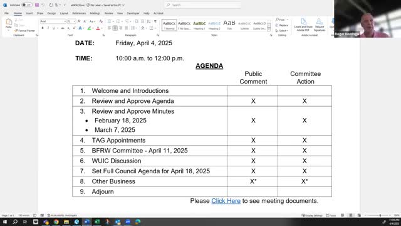Toggle the AutoSave switch
This screenshot has width=401, height=226.
pyautogui.click(x=27, y=5)
